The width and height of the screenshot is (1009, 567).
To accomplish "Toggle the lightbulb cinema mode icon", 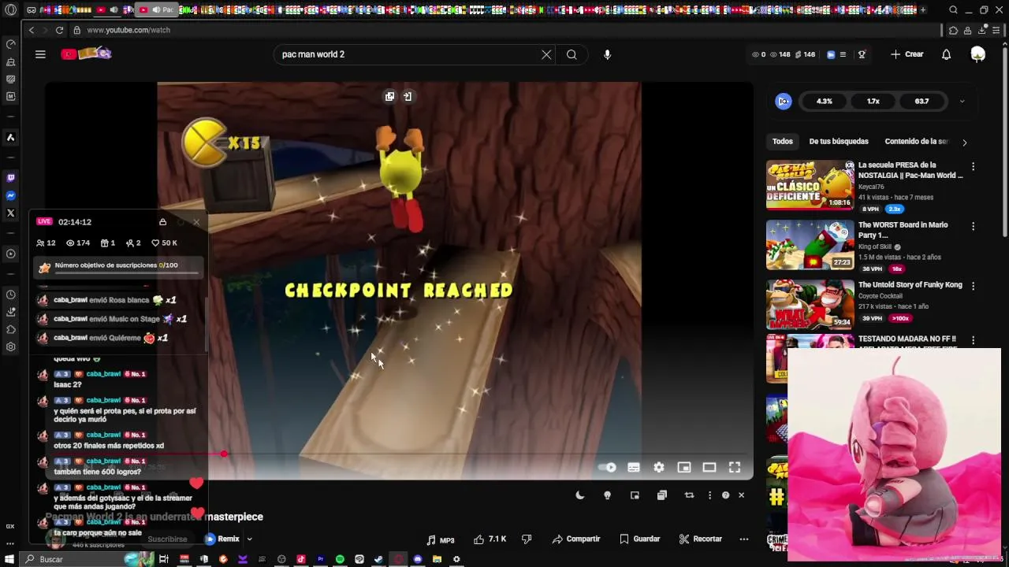I will [607, 495].
